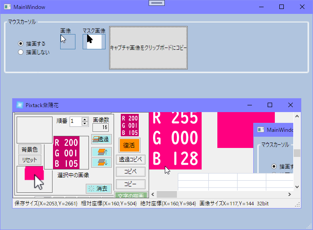Click キャプチャ画像をクリップボードにコピー button
Image resolution: width=313 pixels, height=230 pixels.
pyautogui.click(x=148, y=48)
